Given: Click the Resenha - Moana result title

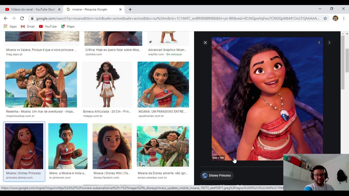Looking at the screenshot, I should [40, 112].
